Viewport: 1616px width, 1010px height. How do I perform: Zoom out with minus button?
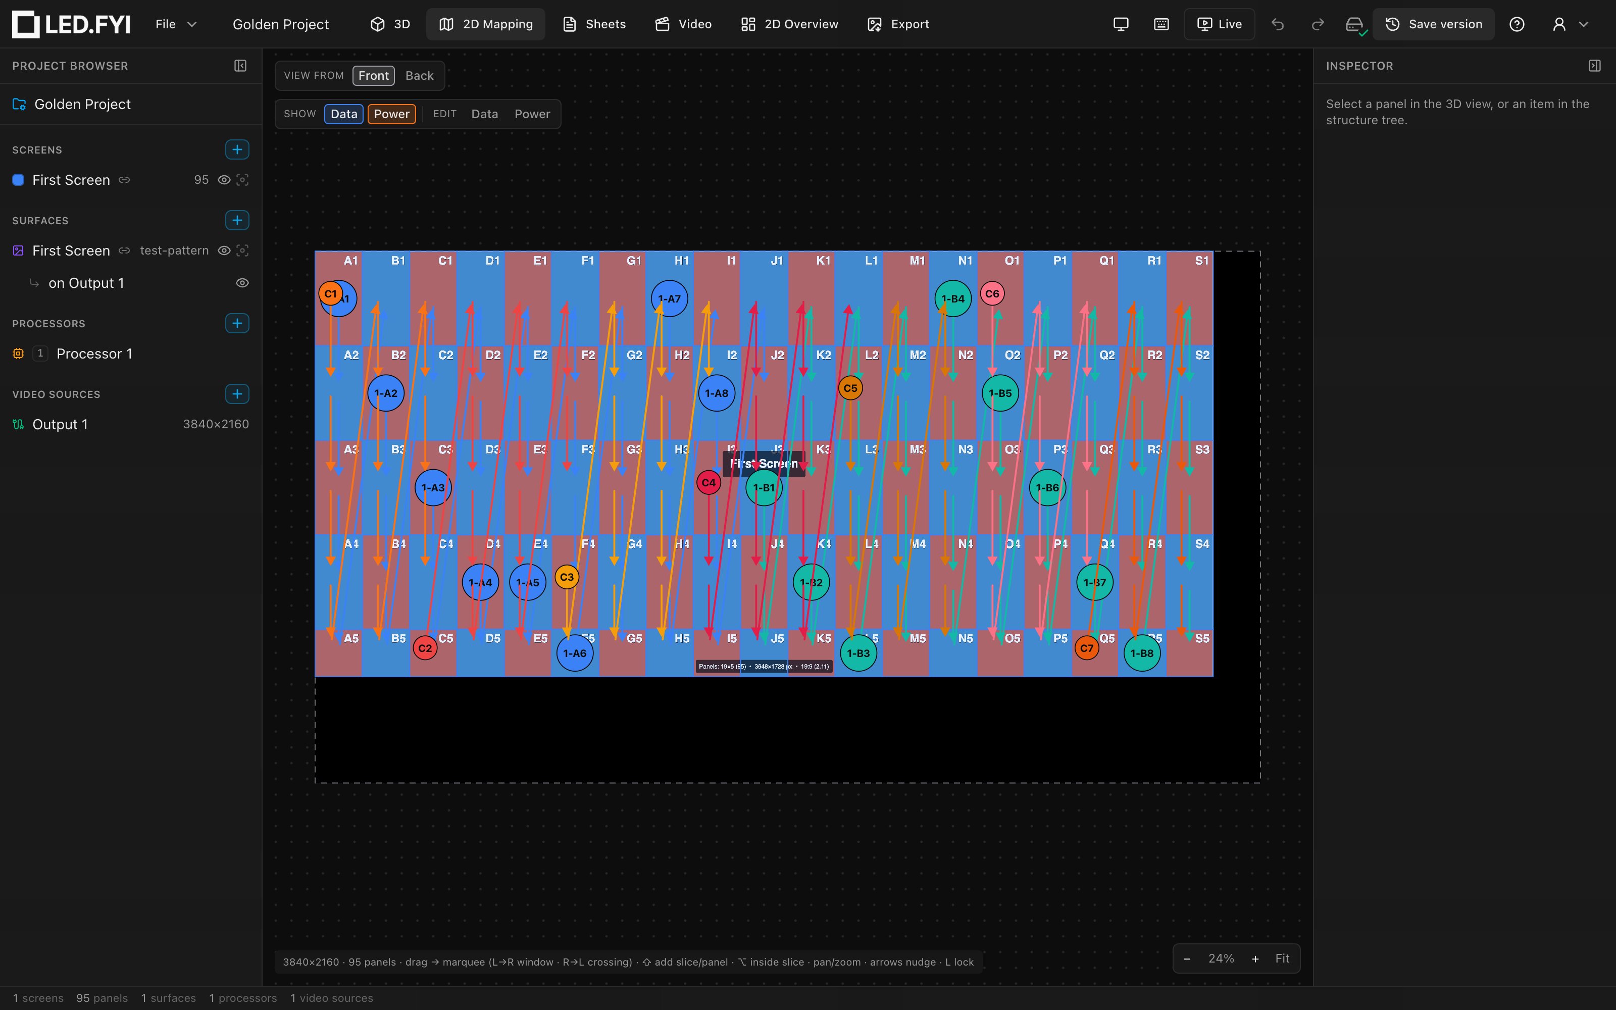(1187, 958)
